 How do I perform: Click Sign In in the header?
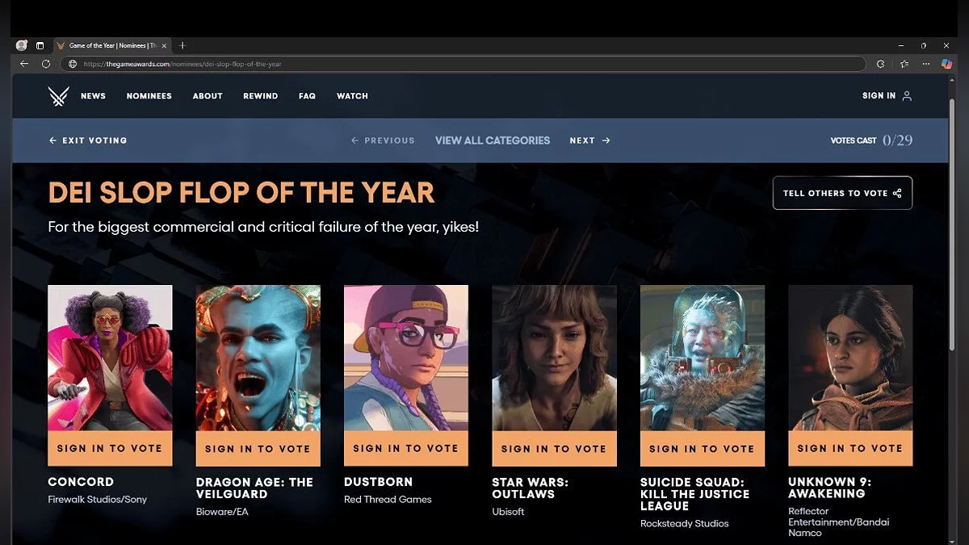(x=886, y=96)
